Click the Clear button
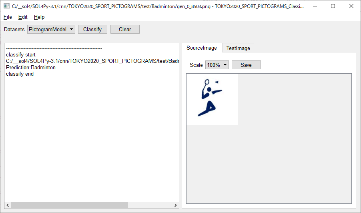Image resolution: width=361 pixels, height=213 pixels. click(125, 30)
